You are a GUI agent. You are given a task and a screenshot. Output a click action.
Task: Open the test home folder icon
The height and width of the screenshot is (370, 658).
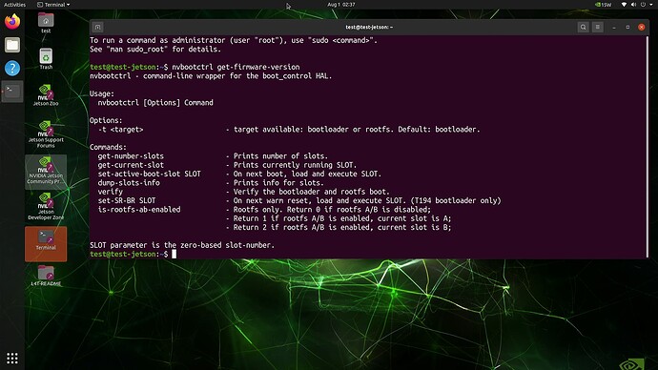pos(46,23)
